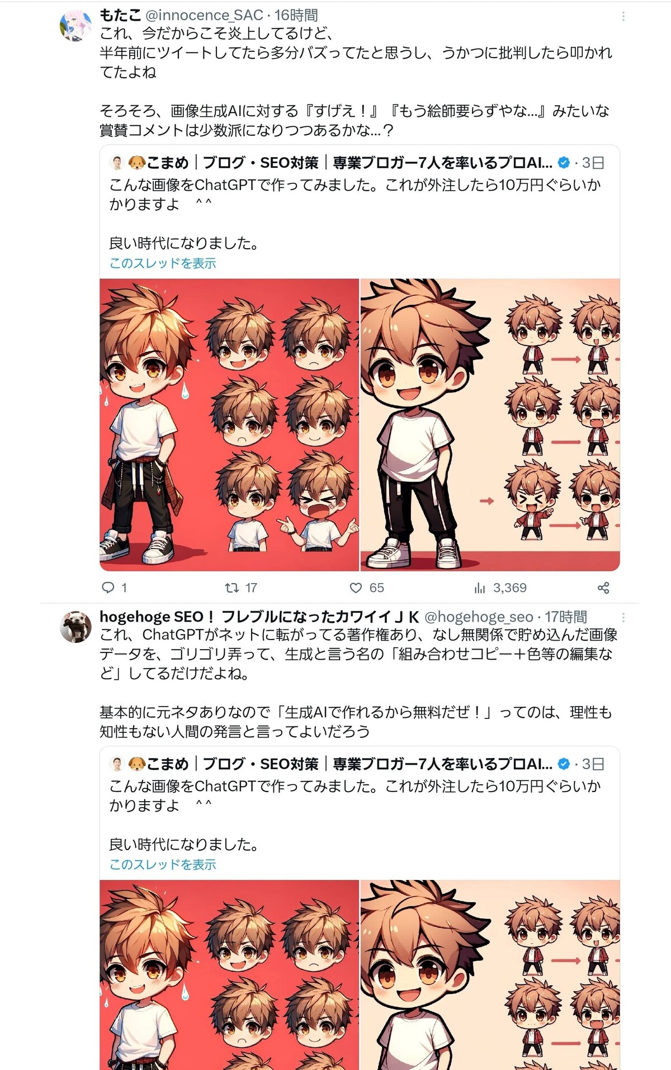This screenshot has height=1070, width=671.
Task: Open @hogehoge_seo handle link
Action: (479, 617)
